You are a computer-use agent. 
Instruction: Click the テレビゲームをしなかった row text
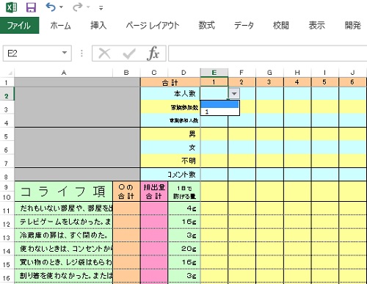(x=64, y=222)
